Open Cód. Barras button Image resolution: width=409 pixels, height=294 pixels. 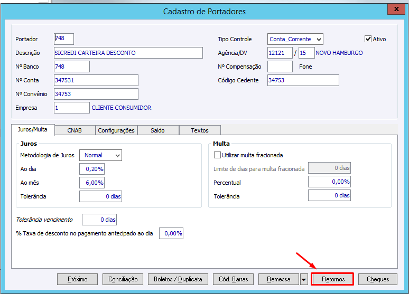(233, 279)
